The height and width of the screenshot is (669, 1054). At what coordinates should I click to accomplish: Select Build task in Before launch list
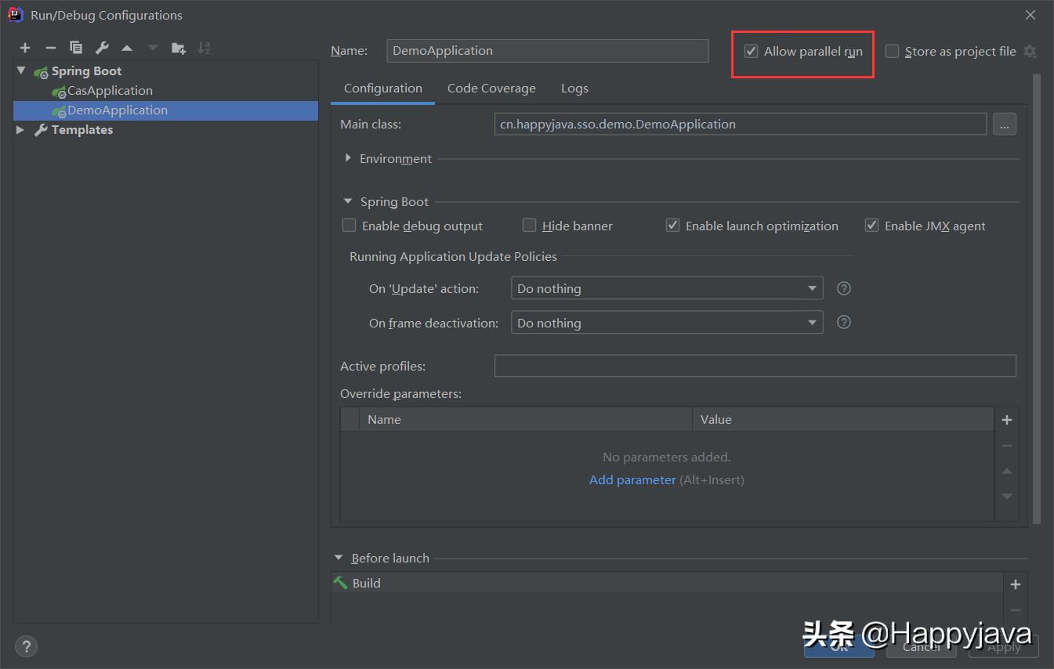coord(667,584)
